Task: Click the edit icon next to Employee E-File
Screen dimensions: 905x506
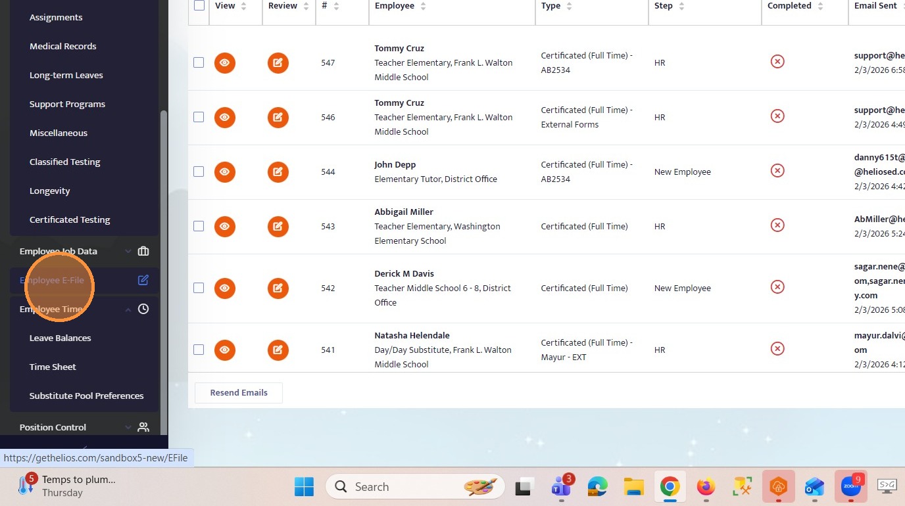Action: 143,280
